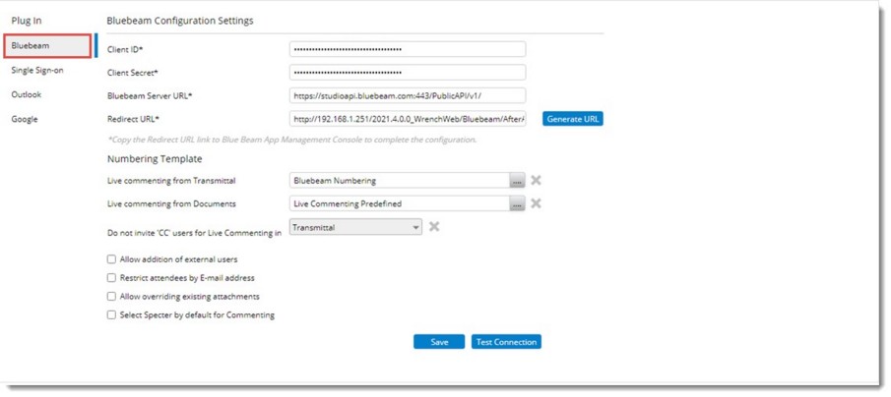Save the Bluebeam configuration

click(x=439, y=342)
